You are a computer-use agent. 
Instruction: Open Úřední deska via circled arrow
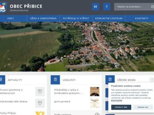pyautogui.click(x=152, y=80)
